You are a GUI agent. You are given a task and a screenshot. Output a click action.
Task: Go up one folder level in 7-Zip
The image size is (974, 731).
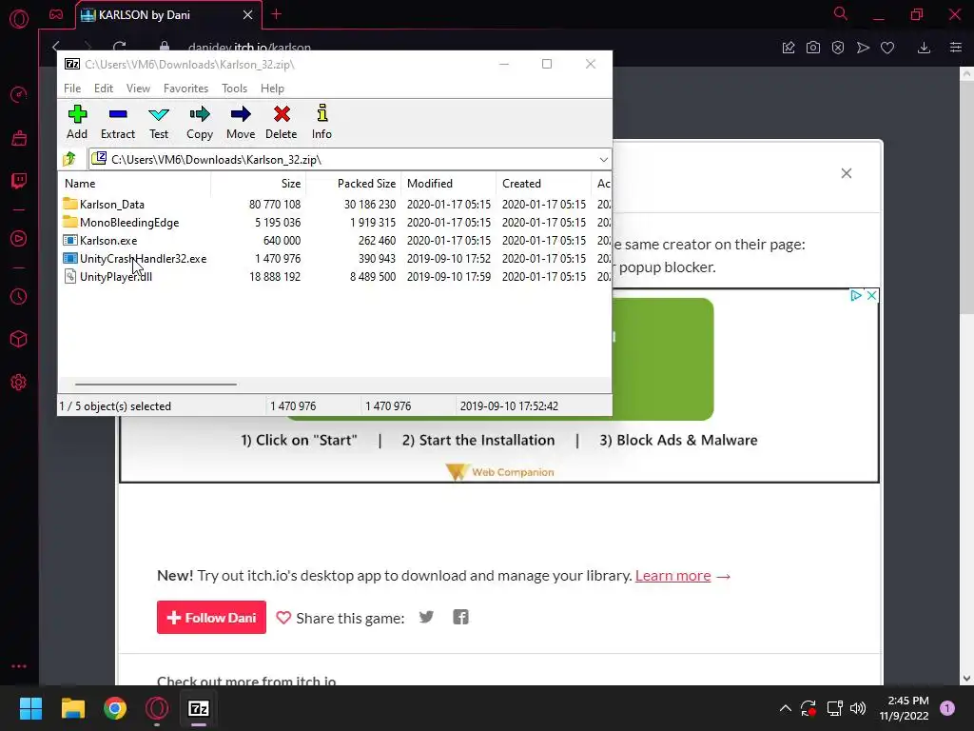(69, 159)
